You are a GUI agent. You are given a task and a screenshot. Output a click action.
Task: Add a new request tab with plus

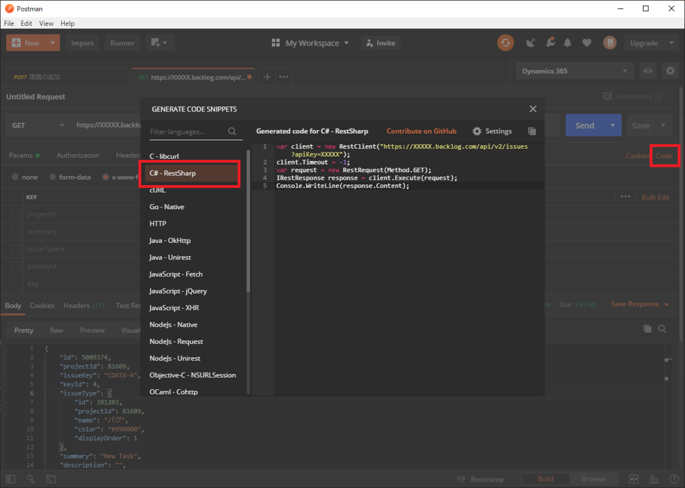[x=267, y=77]
